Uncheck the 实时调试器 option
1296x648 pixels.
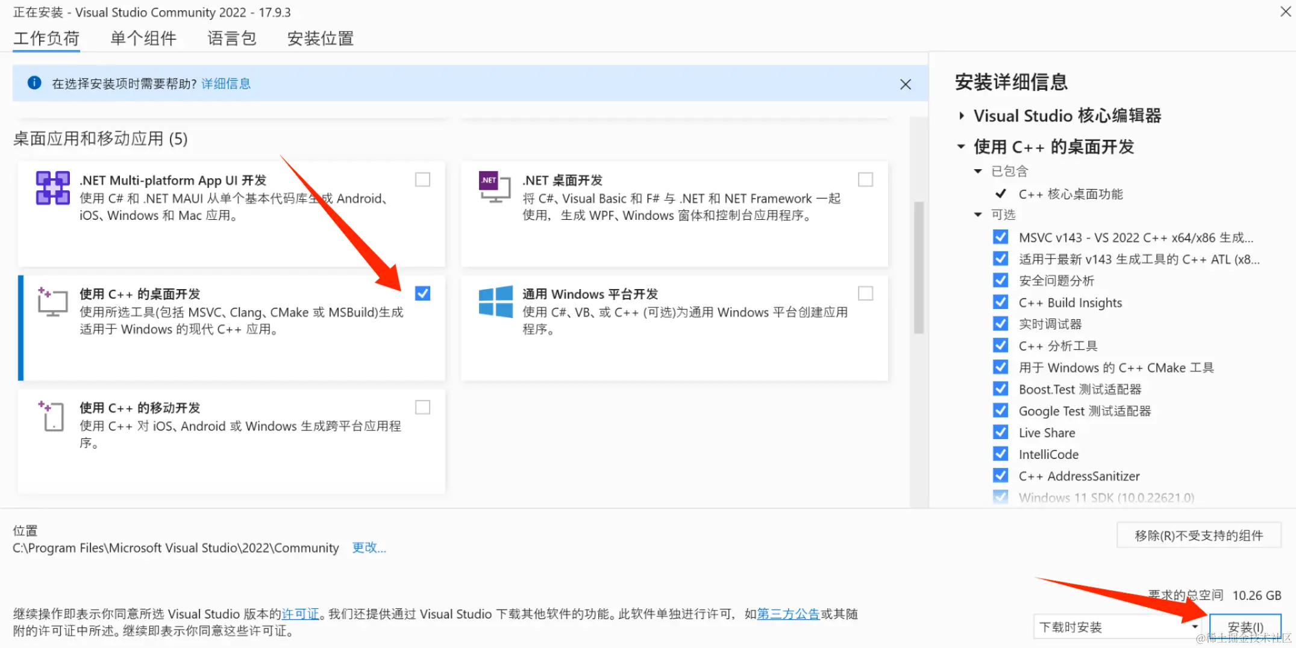point(1000,323)
